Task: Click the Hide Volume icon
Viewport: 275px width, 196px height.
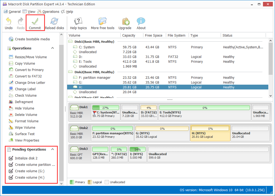Action: click(x=11, y=108)
